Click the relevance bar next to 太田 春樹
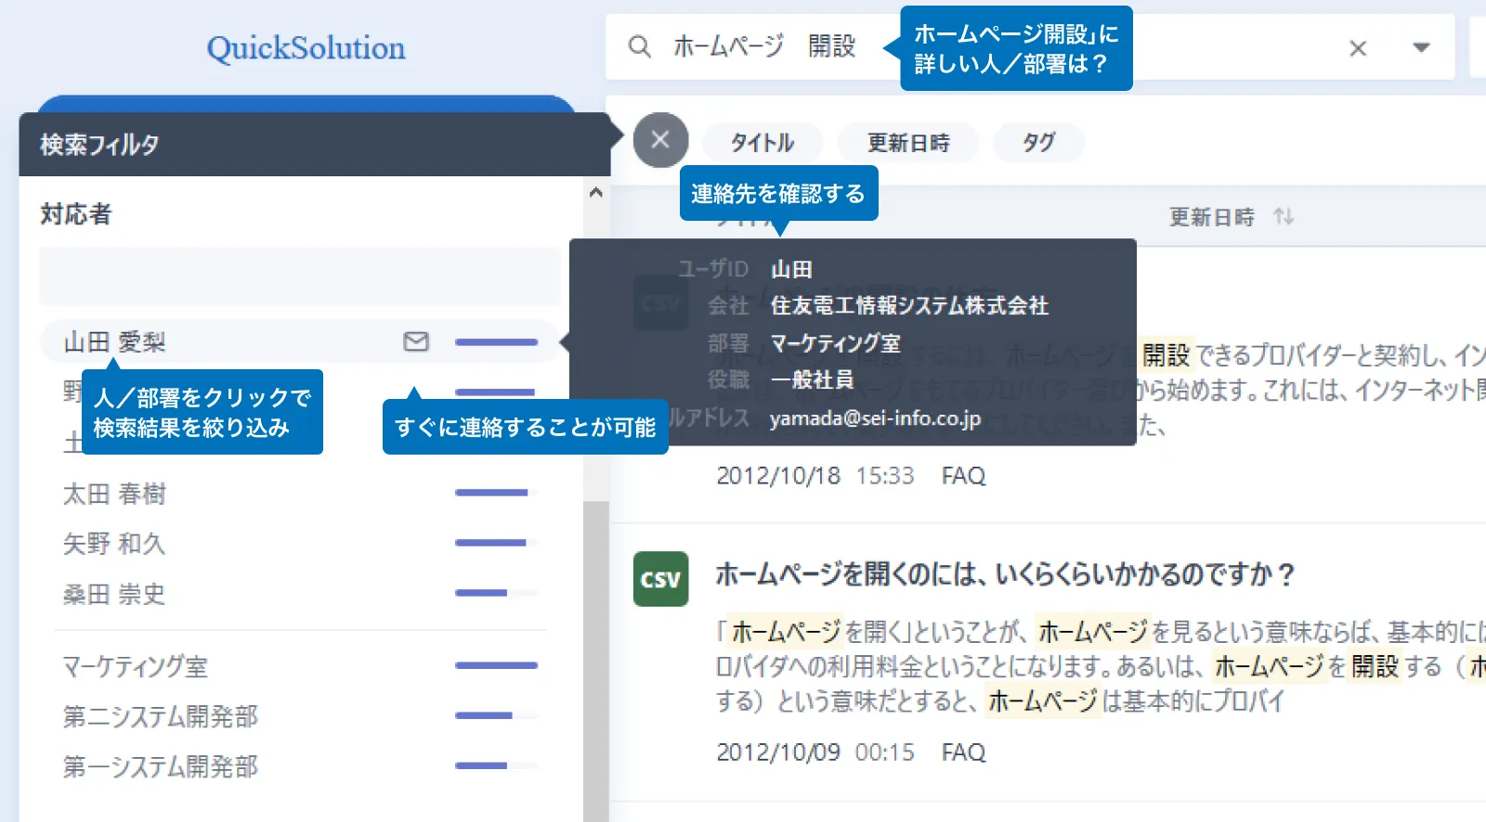Image resolution: width=1486 pixels, height=822 pixels. (496, 493)
